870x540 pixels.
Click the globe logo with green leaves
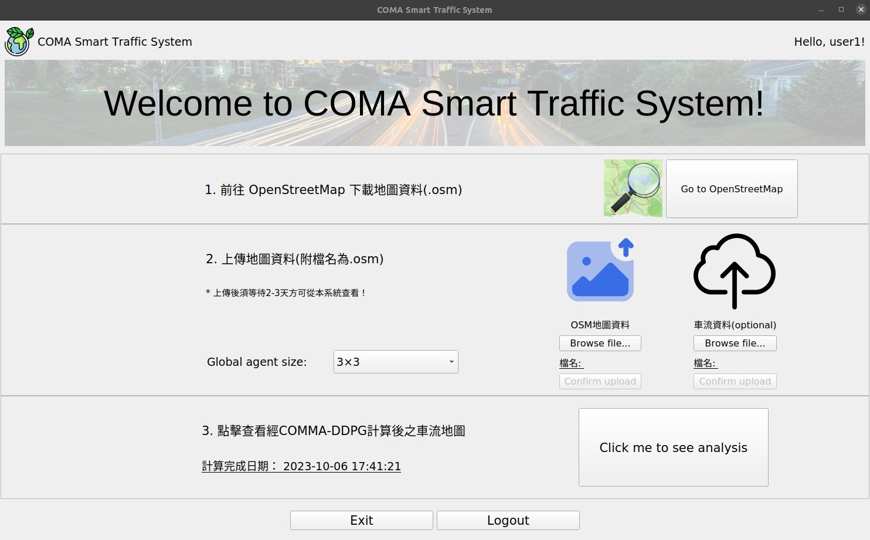click(x=19, y=42)
